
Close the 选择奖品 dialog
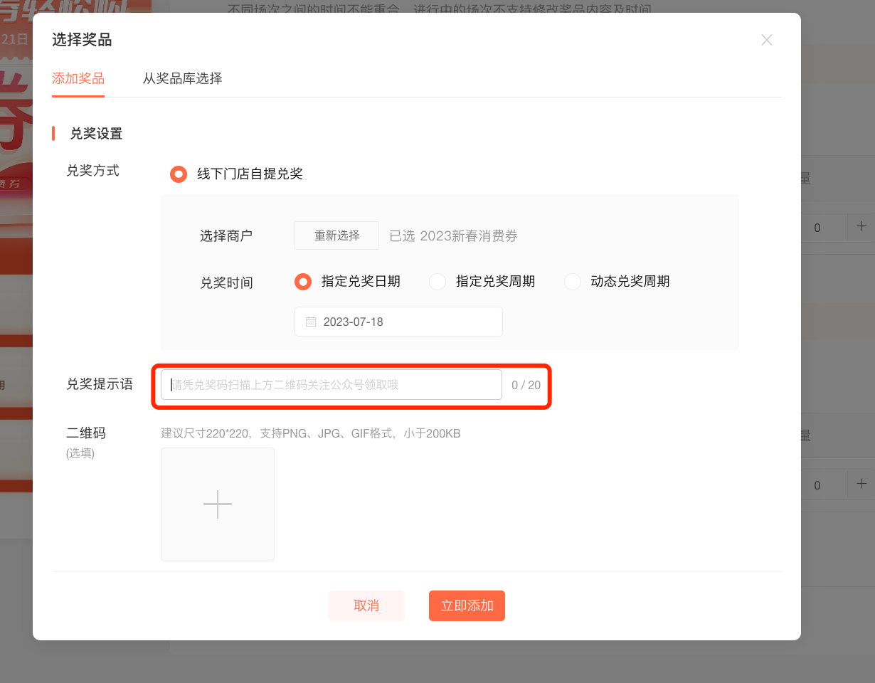click(766, 41)
